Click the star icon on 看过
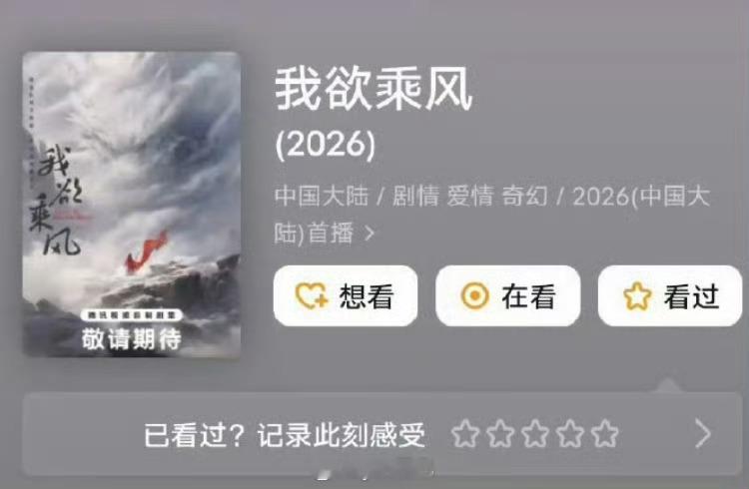The image size is (749, 489). click(637, 296)
